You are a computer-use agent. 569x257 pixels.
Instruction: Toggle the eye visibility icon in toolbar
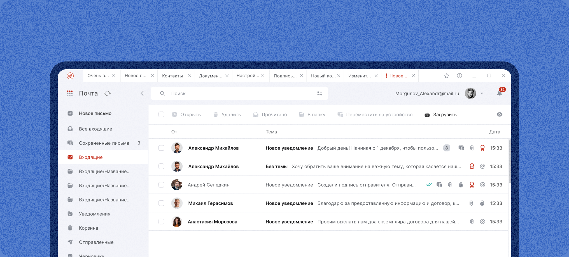point(500,115)
